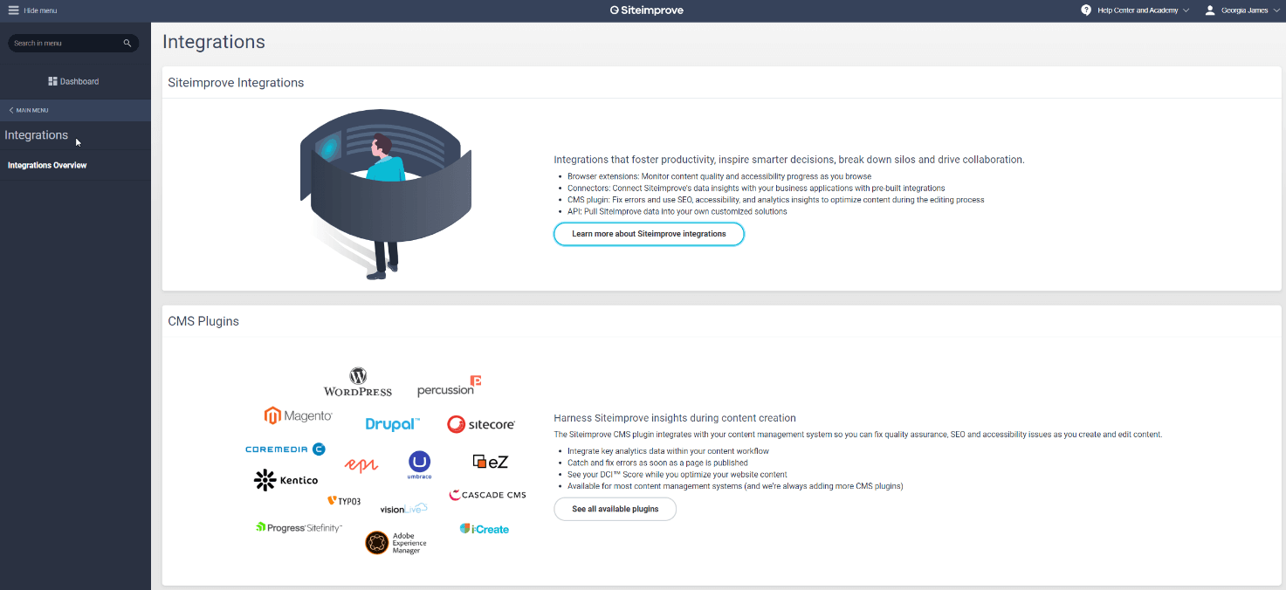This screenshot has height=590, width=1286.
Task: Click the Drupal logo
Action: tap(392, 424)
